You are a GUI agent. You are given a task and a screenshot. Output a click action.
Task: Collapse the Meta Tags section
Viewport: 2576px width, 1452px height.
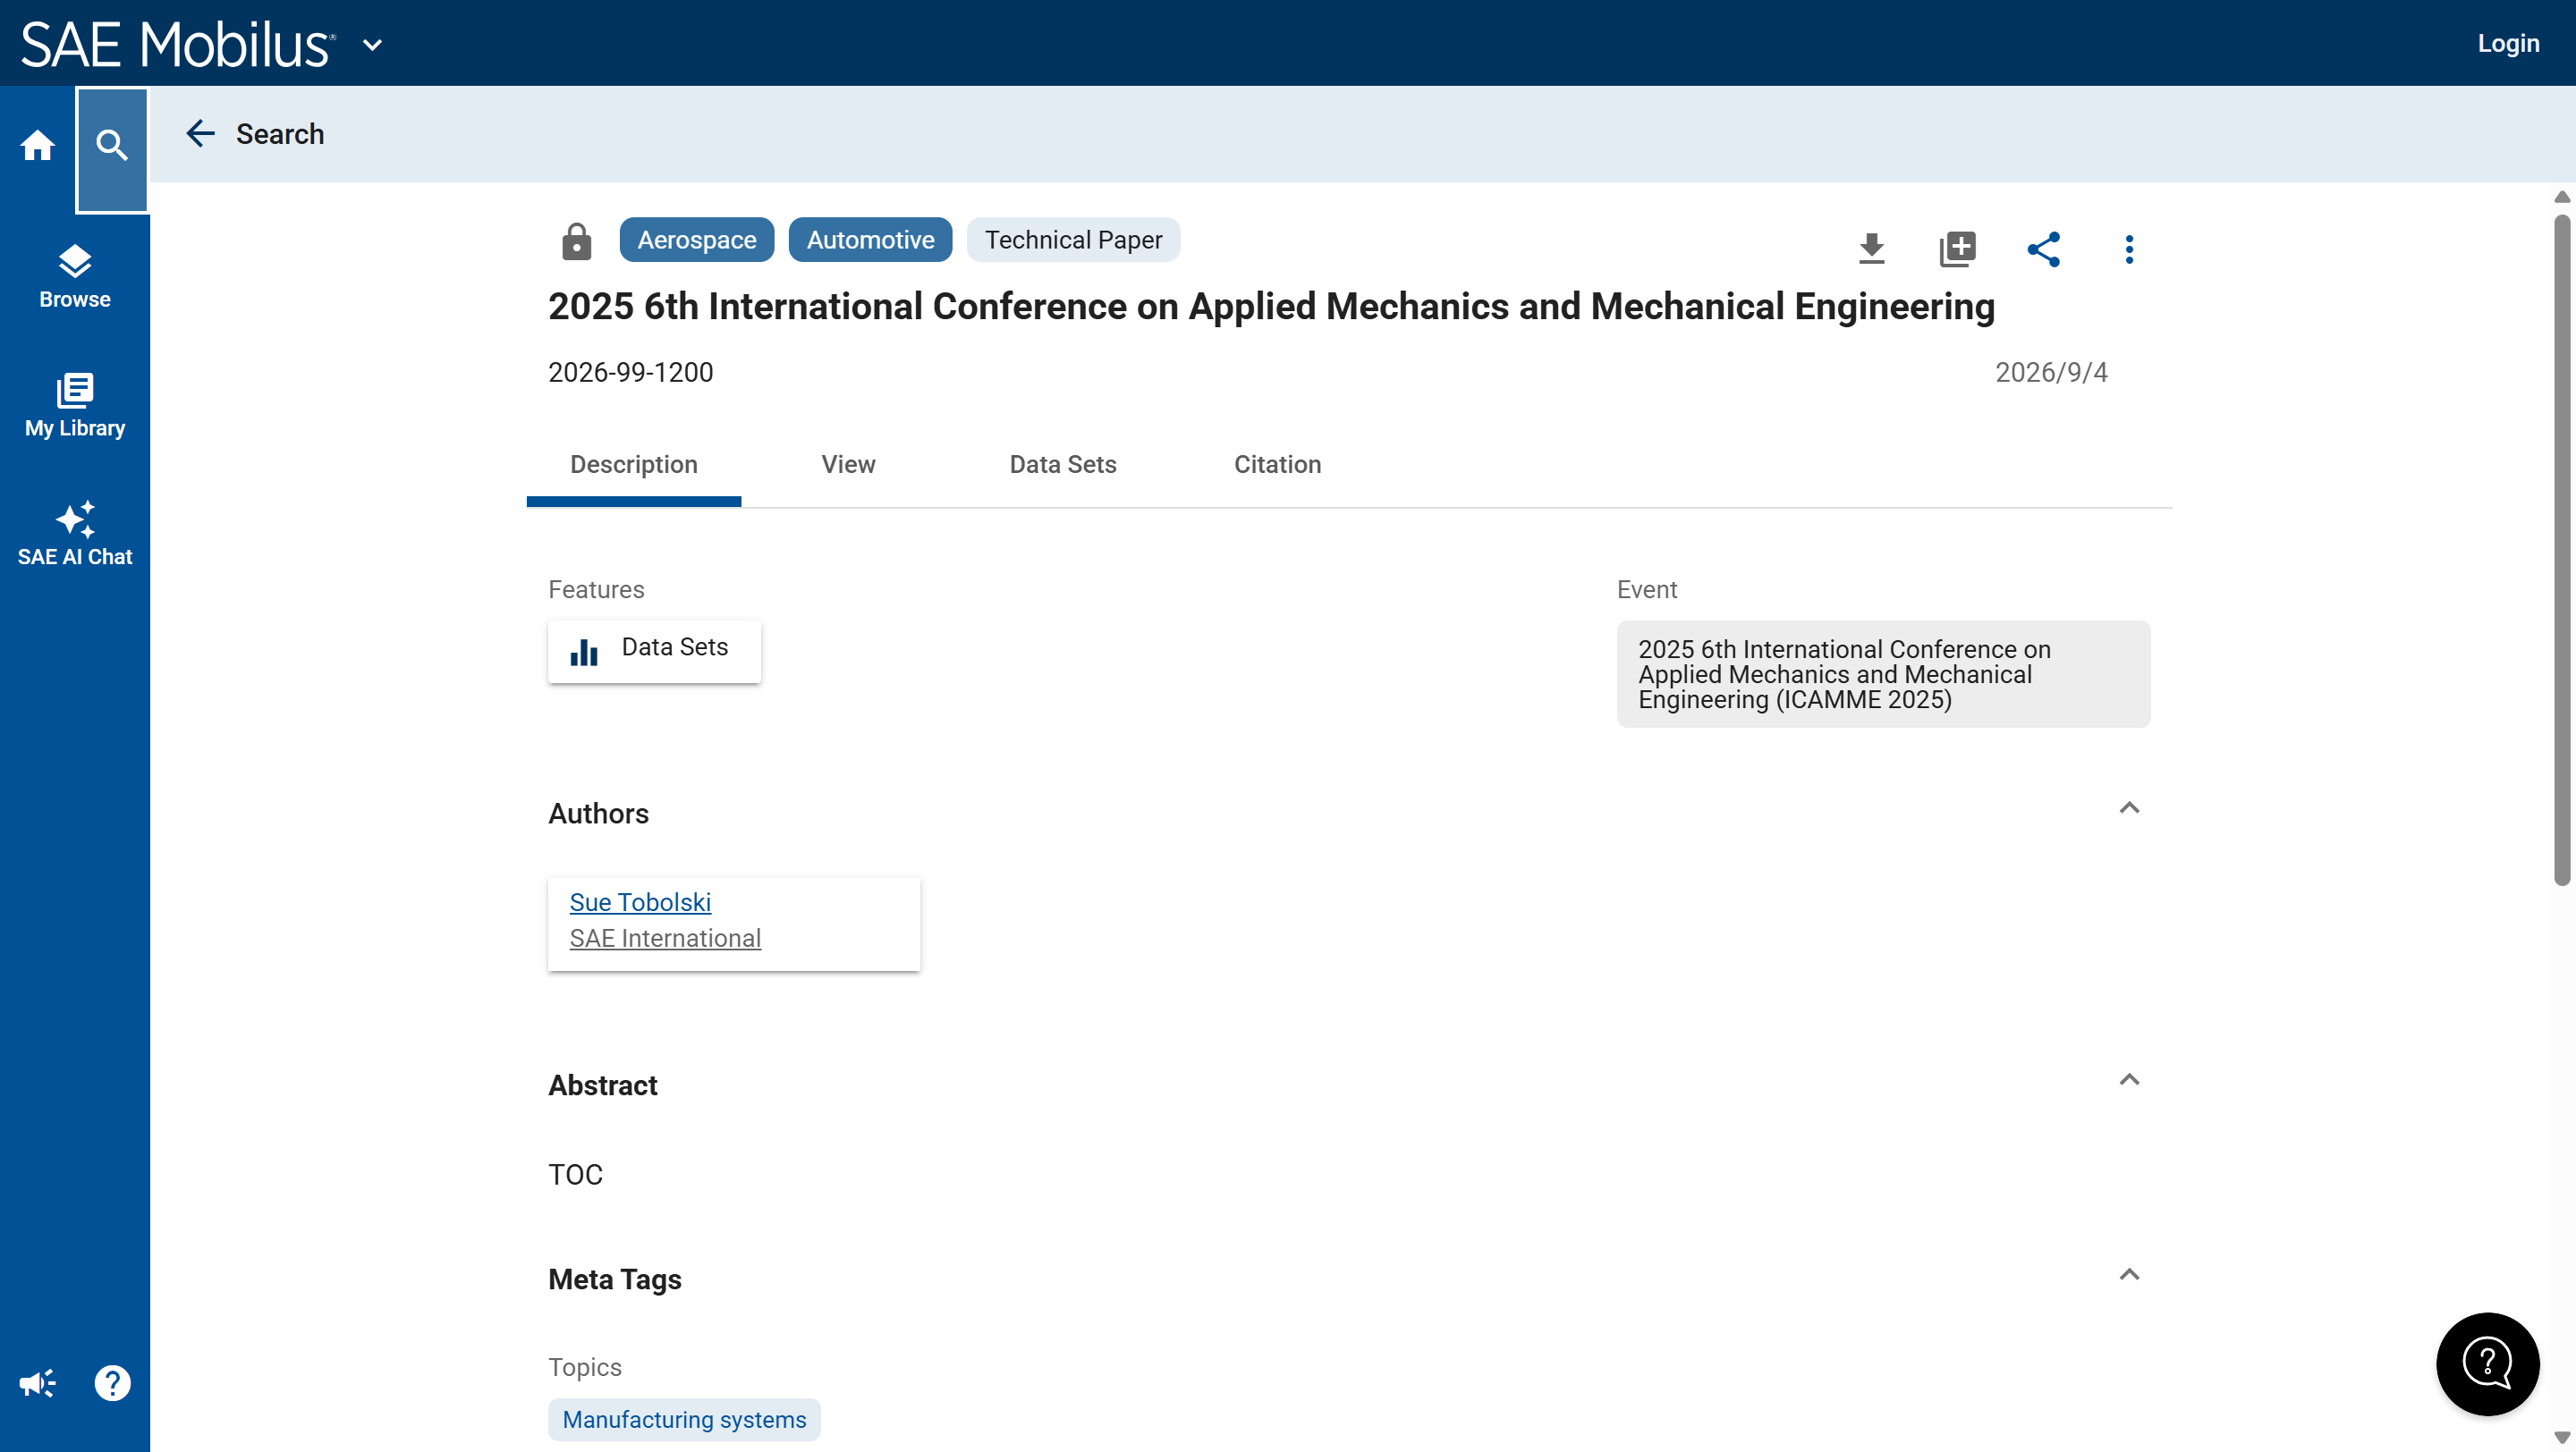(2129, 1274)
